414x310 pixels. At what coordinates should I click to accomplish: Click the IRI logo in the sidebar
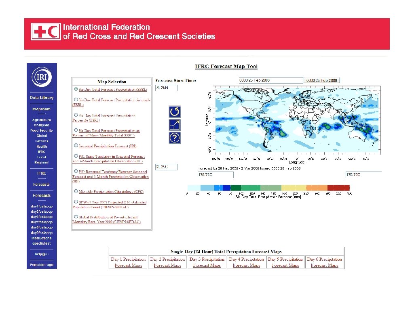click(42, 77)
